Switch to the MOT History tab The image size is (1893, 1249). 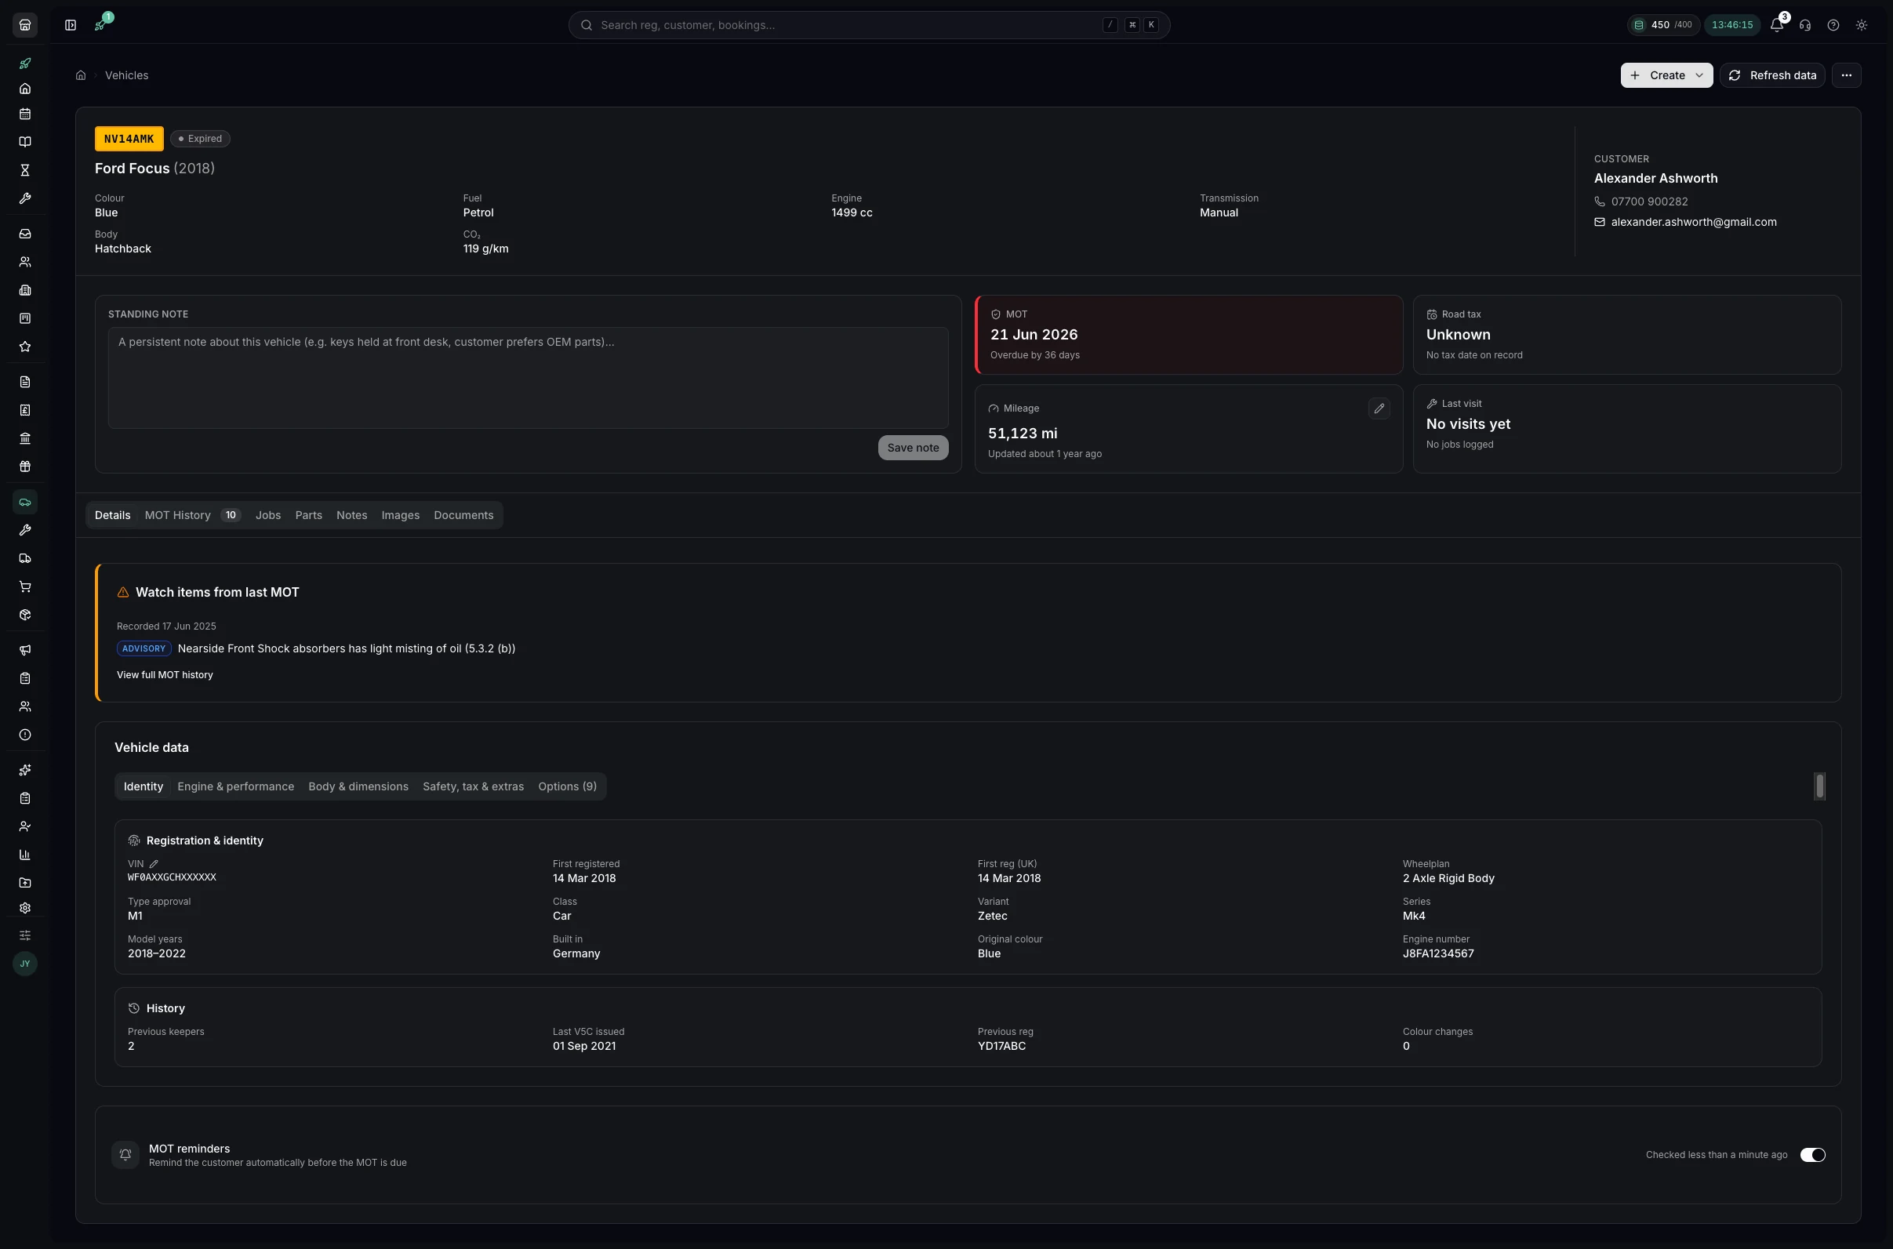(192, 515)
